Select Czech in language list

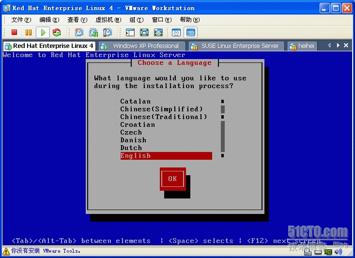pyautogui.click(x=166, y=133)
